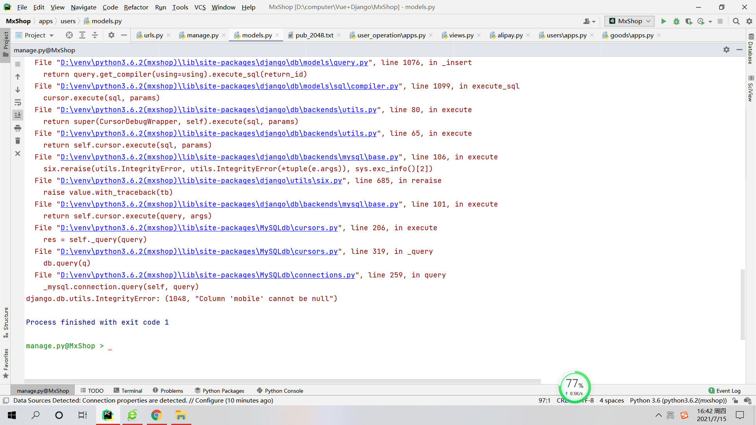
Task: Run MxShop with coverage
Action: pos(689,21)
